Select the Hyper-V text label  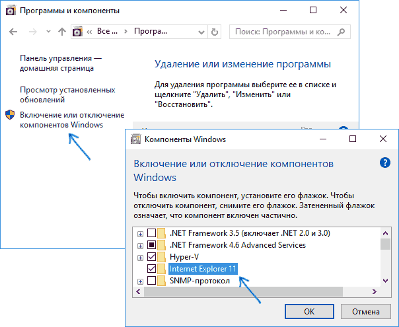184,257
